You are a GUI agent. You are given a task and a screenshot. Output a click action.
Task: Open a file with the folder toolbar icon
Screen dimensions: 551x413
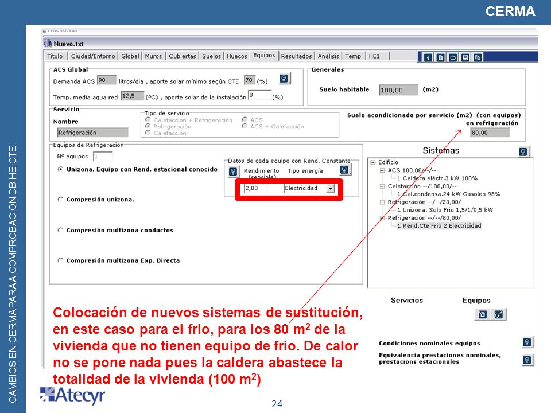[x=453, y=57]
